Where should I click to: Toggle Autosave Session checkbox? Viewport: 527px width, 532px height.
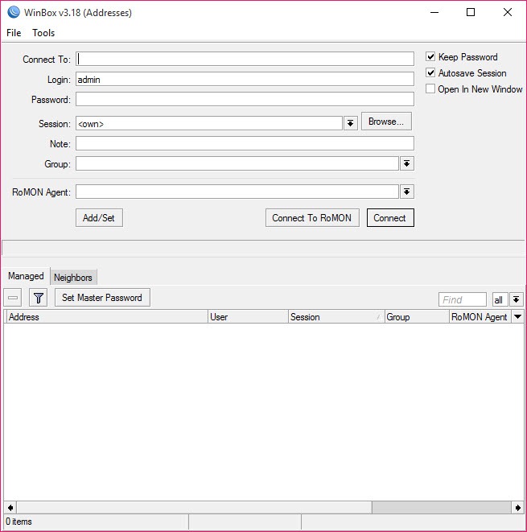coord(430,72)
